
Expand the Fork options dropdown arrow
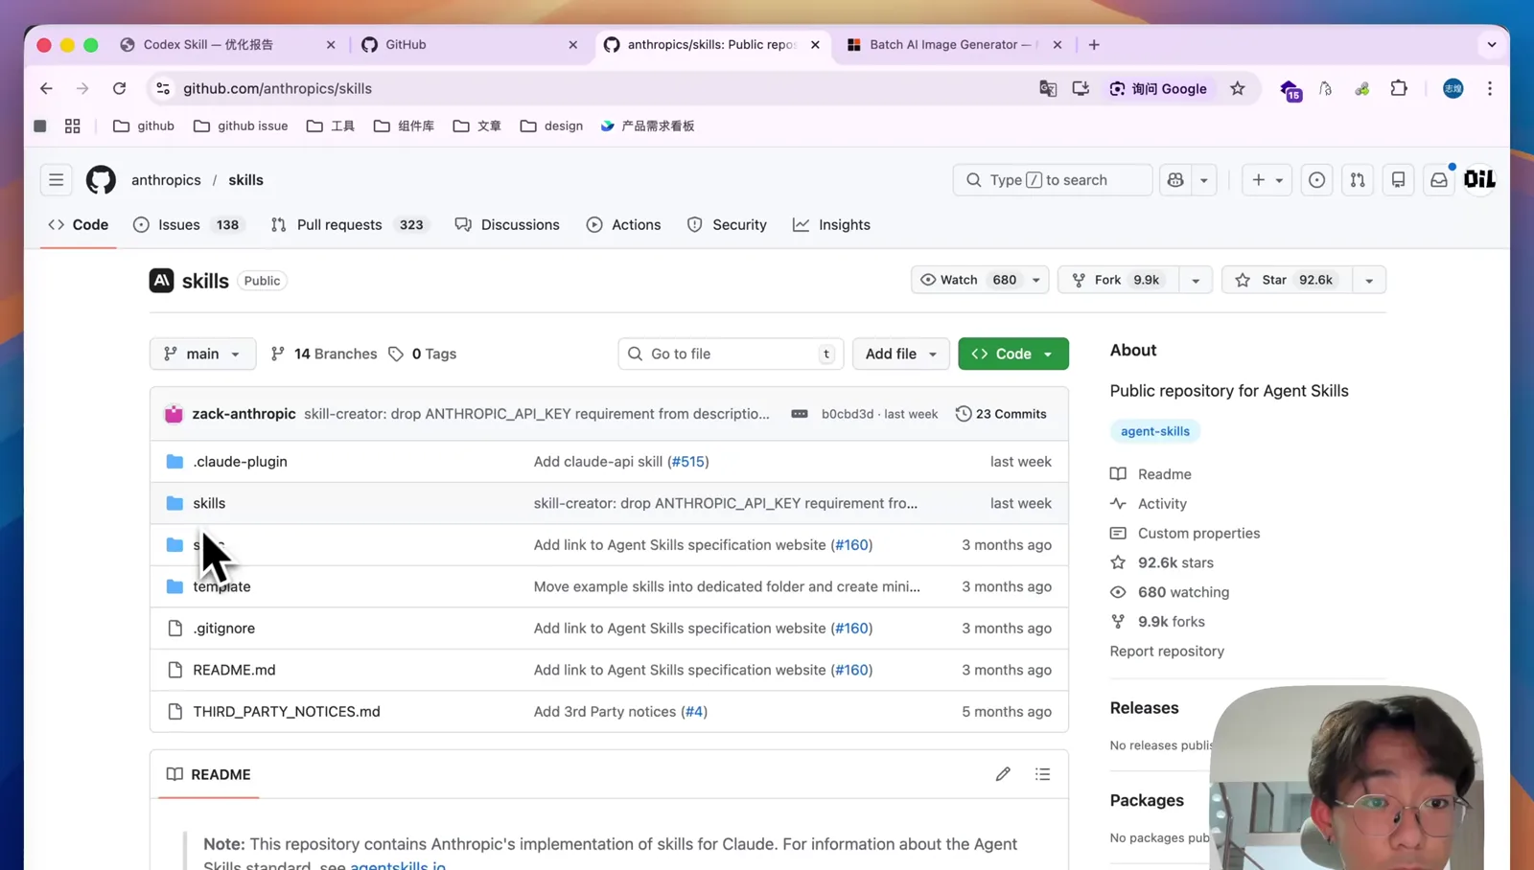tap(1196, 281)
